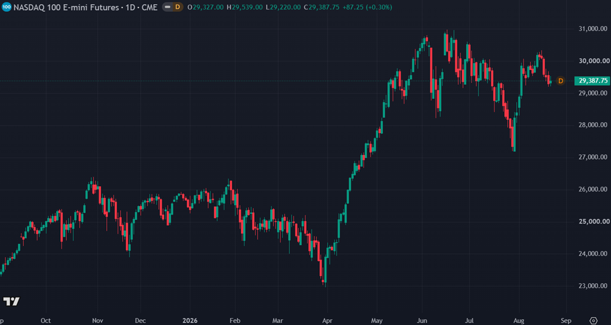This screenshot has width=611, height=325.
Task: Click the Aug label on time axis
Action: click(519, 321)
